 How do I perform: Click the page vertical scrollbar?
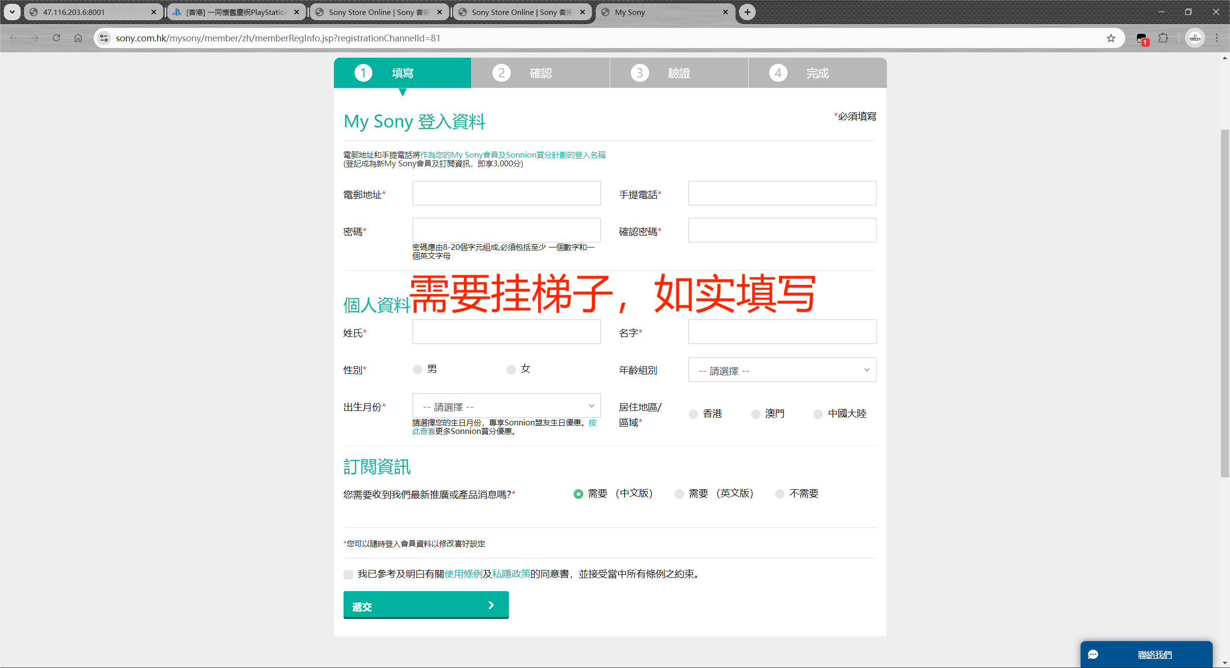[1225, 303]
